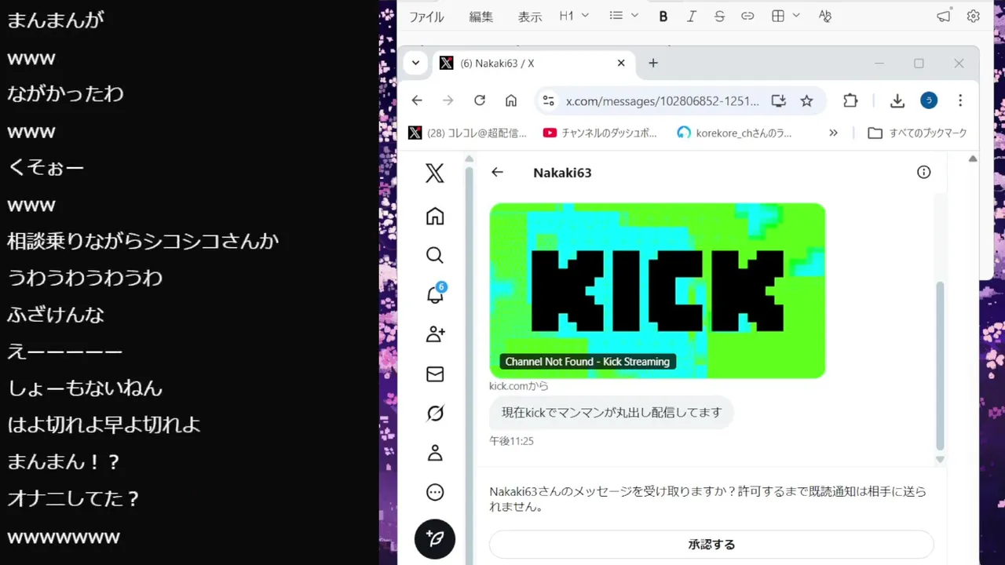This screenshot has height=565, width=1005.
Task: Click chat comment ふざけんな
Action: click(56, 315)
